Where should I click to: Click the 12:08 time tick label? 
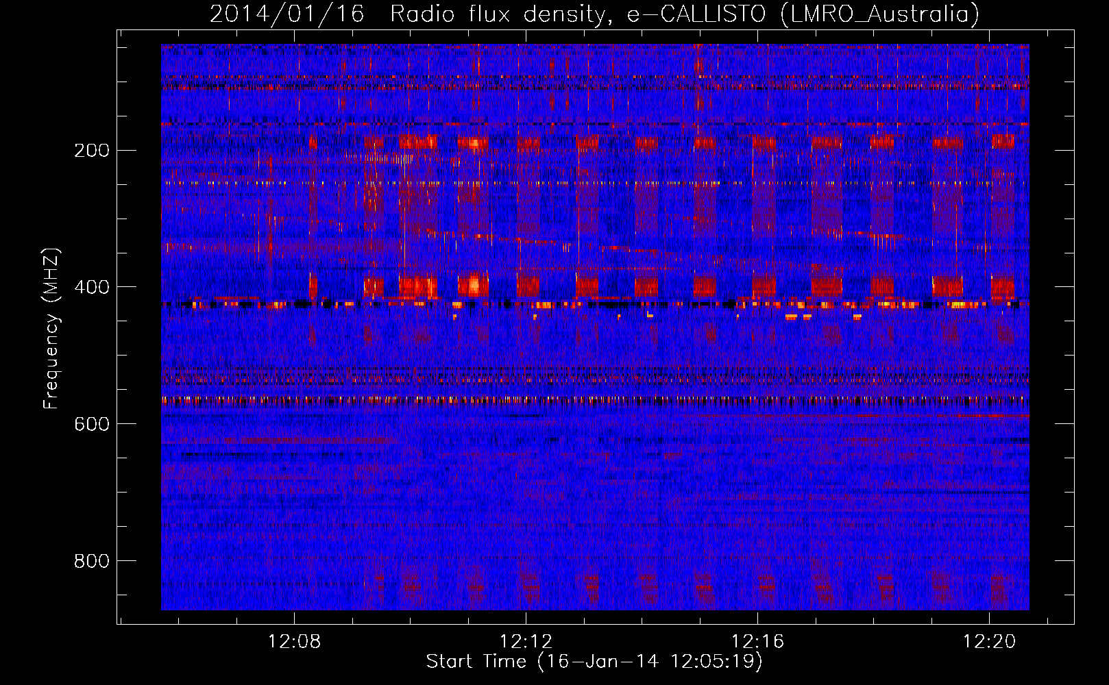click(x=294, y=642)
